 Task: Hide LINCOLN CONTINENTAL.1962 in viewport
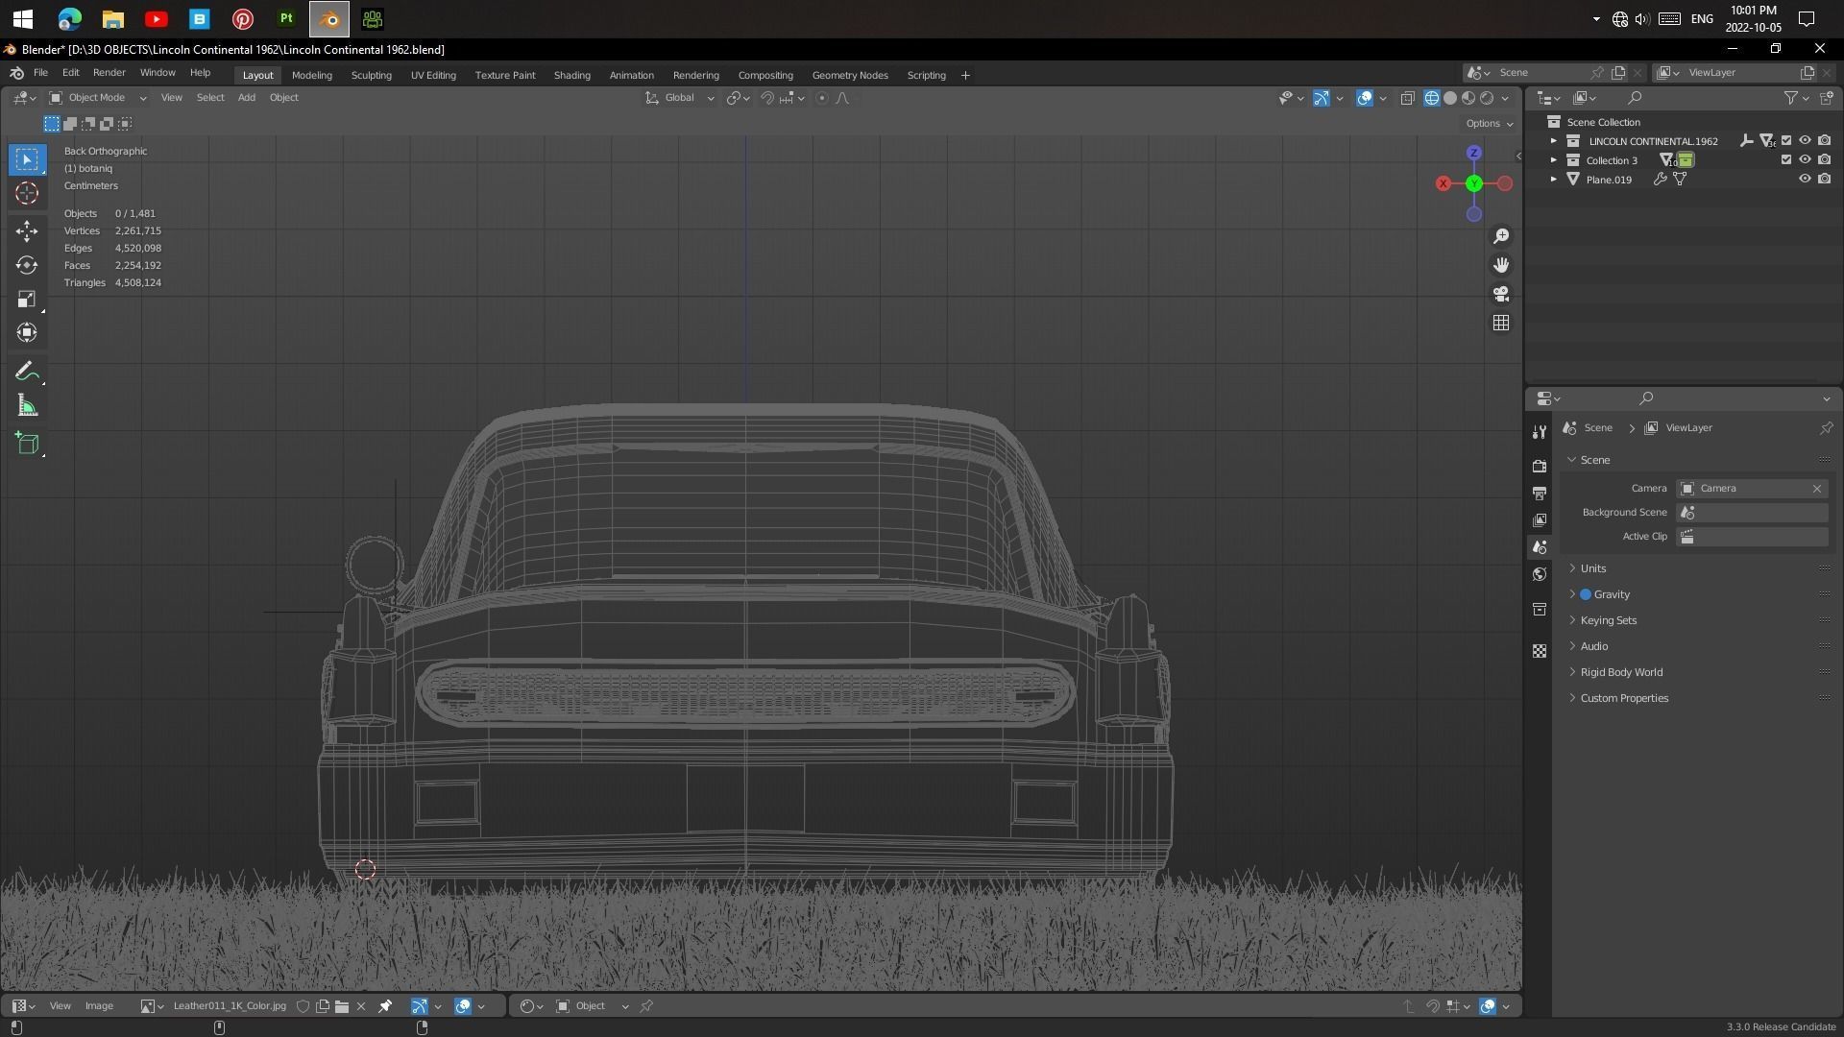click(x=1805, y=141)
